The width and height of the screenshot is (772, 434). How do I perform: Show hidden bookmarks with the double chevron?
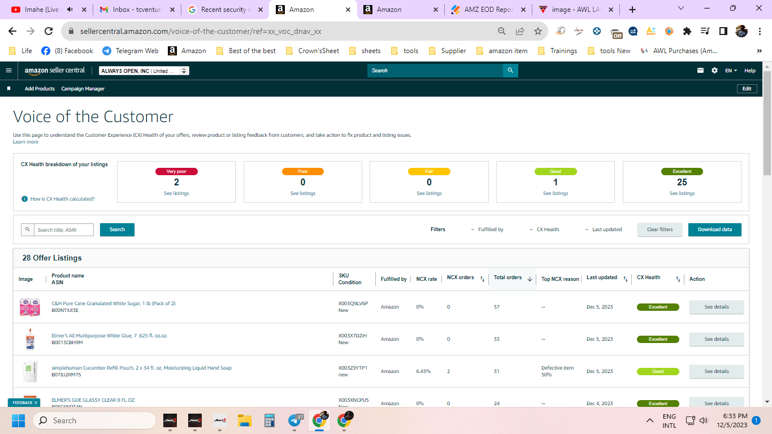pyautogui.click(x=759, y=51)
